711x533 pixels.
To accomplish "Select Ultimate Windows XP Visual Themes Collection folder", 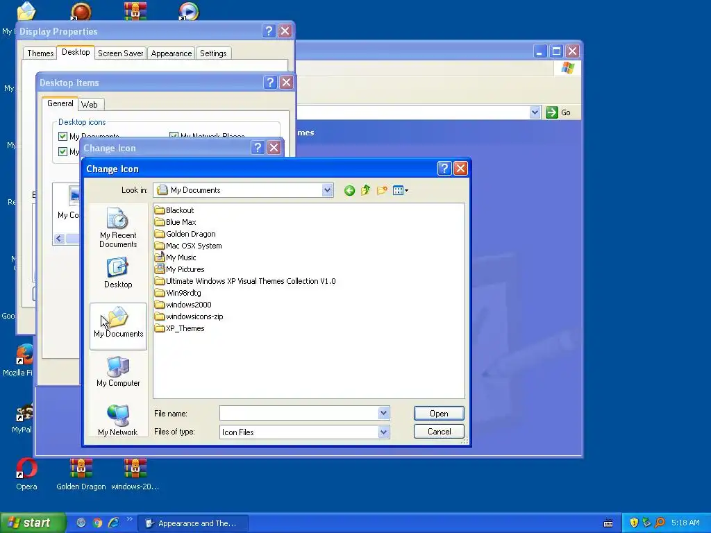I will [245, 281].
